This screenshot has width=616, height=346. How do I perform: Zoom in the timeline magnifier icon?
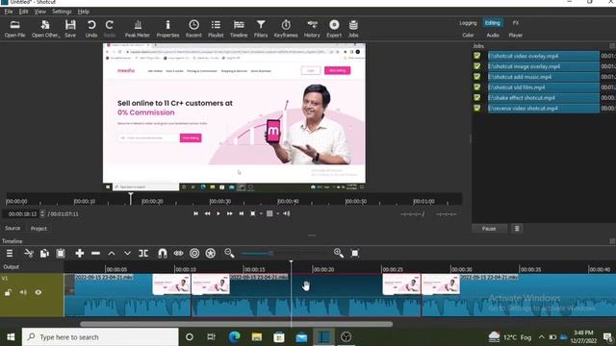[x=339, y=254]
